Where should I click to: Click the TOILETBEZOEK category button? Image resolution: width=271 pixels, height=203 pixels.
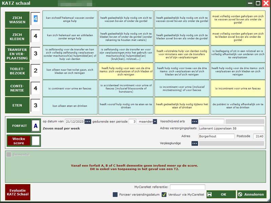[x=17, y=71]
